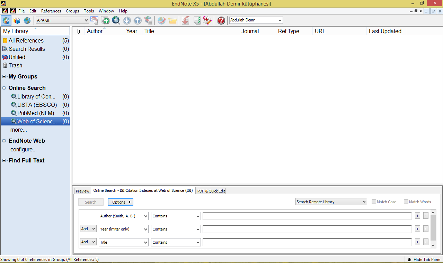Click in the Author search text field
443x263 pixels.
[x=307, y=216]
